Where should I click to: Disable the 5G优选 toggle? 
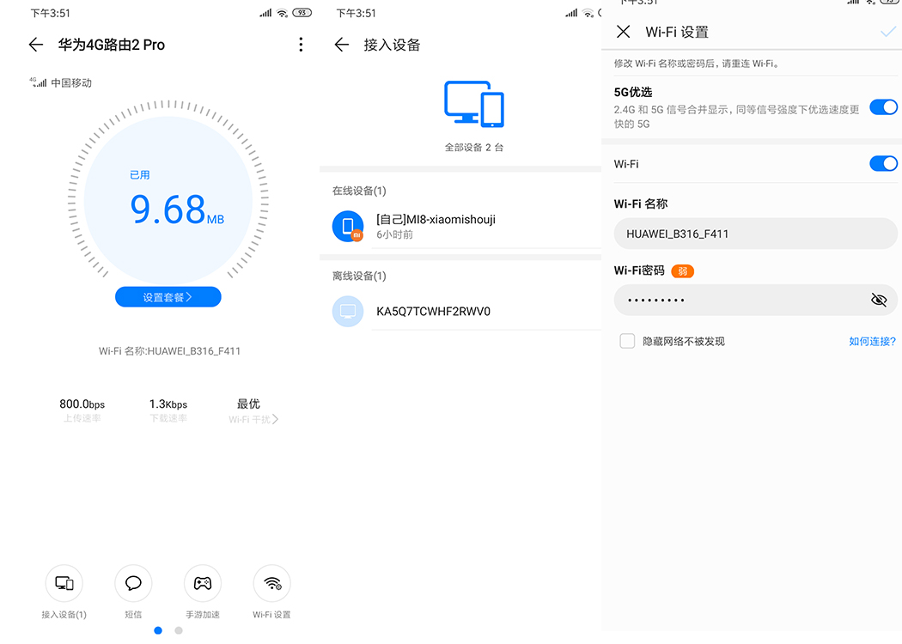(883, 106)
